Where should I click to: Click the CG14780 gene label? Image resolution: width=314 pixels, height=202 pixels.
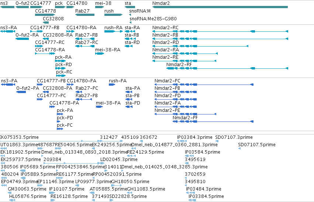click(77, 3)
